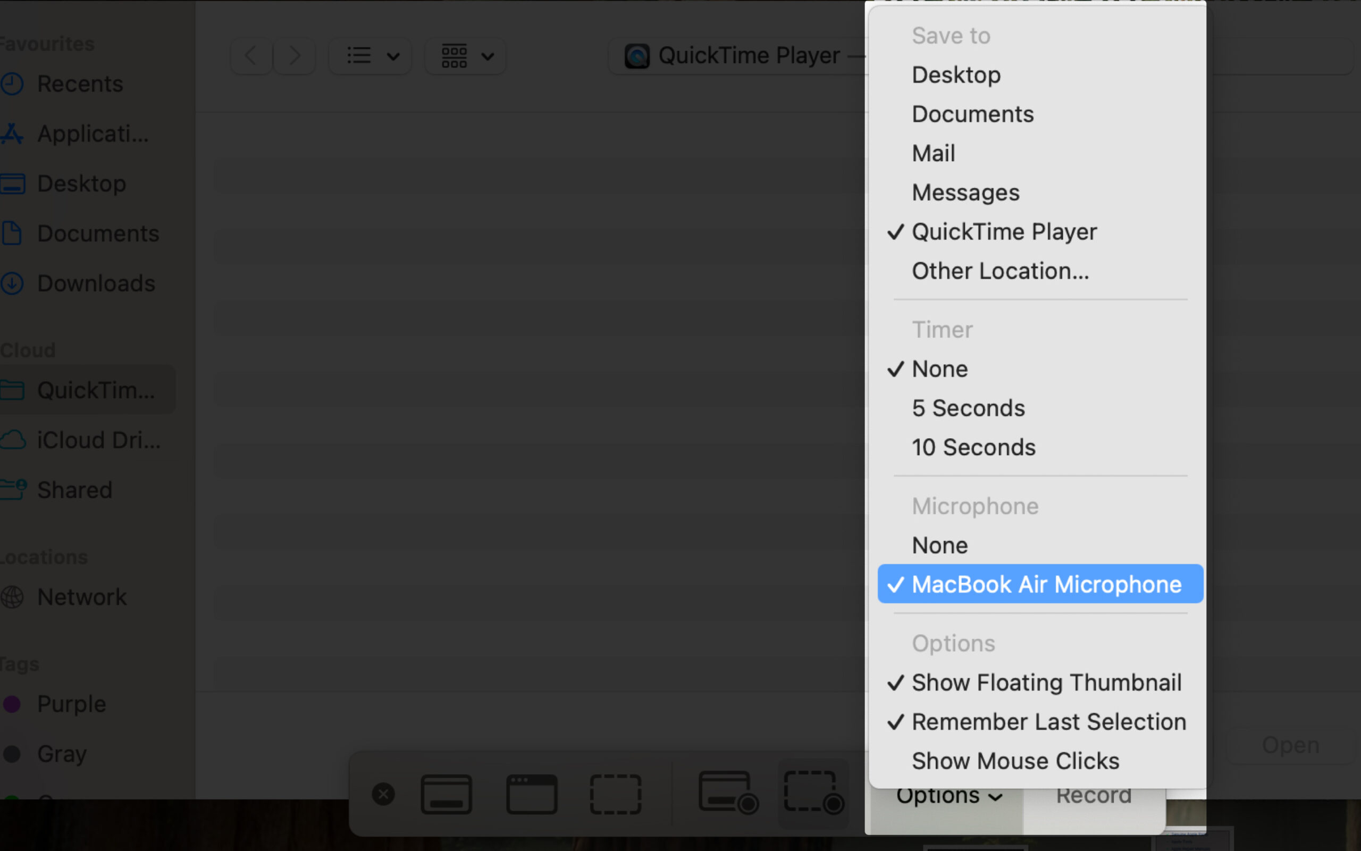1361x851 pixels.
Task: Open the Options dropdown menu
Action: pyautogui.click(x=947, y=794)
